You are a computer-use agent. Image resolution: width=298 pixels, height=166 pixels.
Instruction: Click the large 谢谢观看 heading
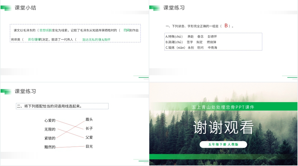[x=223, y=127]
